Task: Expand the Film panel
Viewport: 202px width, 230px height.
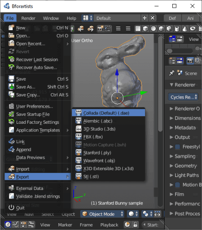Action: (x=171, y=194)
